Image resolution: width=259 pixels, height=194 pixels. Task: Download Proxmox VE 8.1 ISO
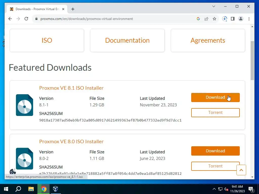point(215,98)
